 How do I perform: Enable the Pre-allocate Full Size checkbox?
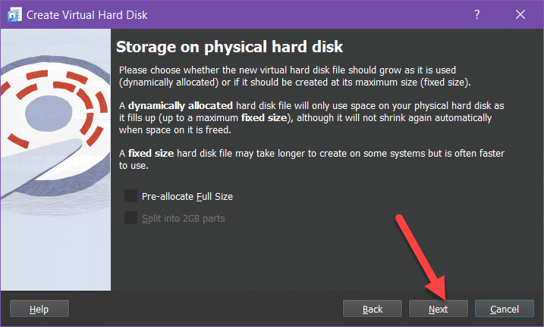pos(132,197)
